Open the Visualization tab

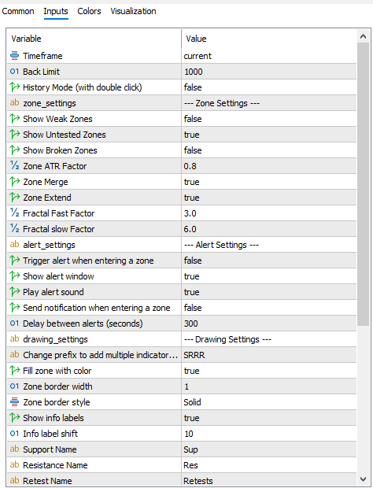133,11
